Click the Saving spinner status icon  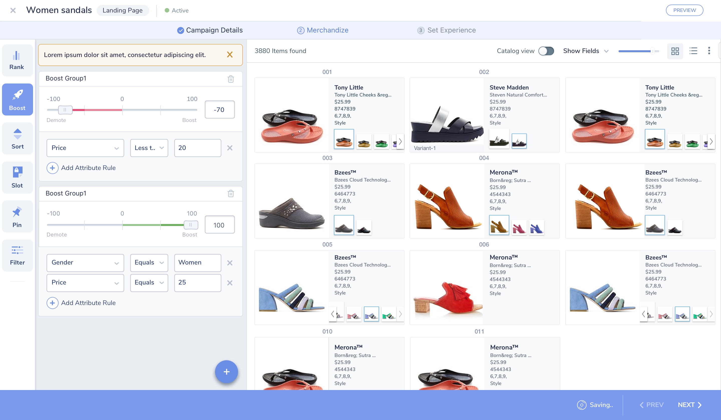[581, 405]
